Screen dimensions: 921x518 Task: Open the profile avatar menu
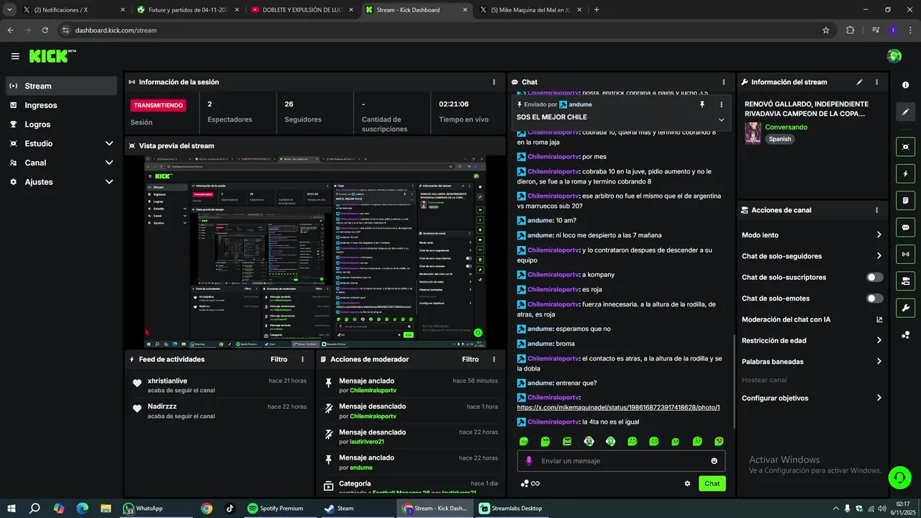click(x=894, y=56)
